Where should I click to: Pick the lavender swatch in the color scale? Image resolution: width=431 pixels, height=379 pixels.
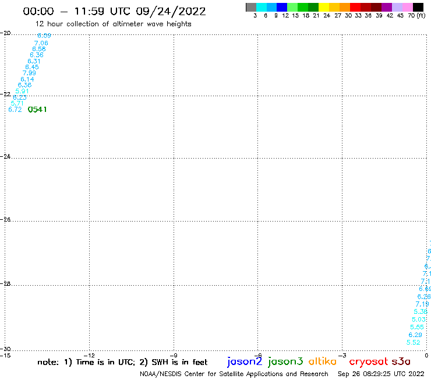(x=397, y=7)
